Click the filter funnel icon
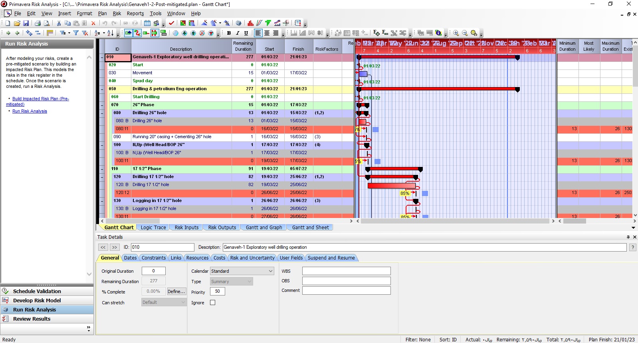Screen dimensions: 638x343 (76, 33)
